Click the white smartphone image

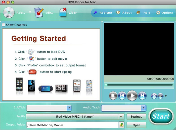click(x=89, y=86)
